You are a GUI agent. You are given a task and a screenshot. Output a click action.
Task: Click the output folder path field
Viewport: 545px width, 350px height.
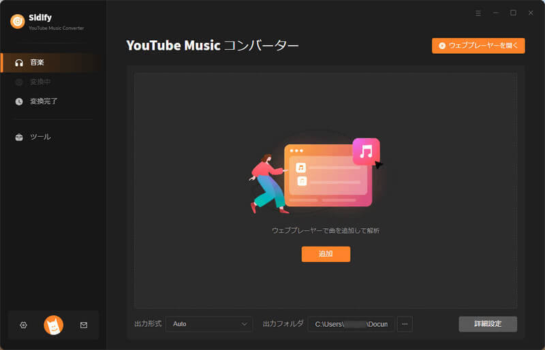point(351,324)
